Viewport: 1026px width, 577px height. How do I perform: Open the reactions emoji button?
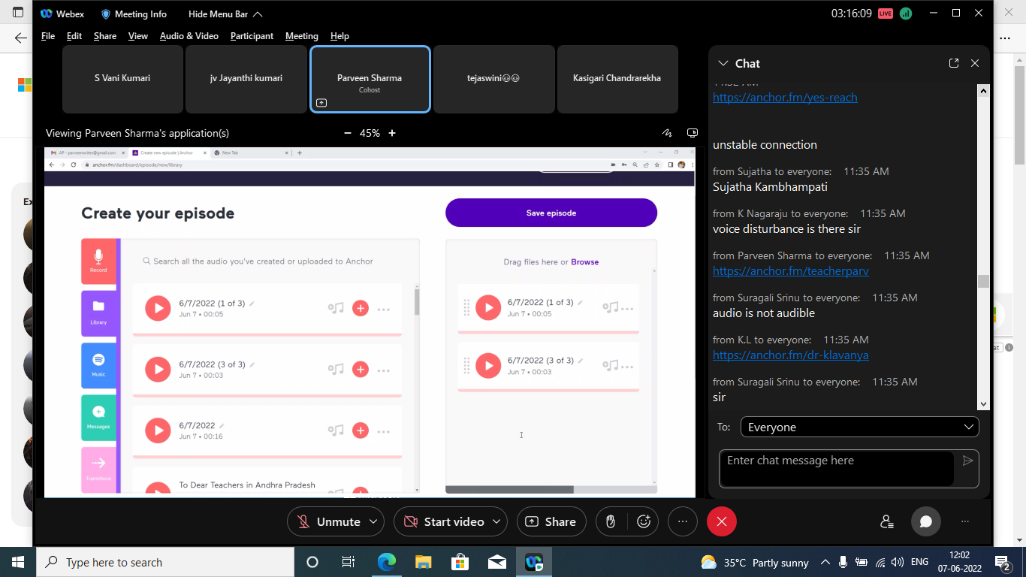tap(644, 521)
